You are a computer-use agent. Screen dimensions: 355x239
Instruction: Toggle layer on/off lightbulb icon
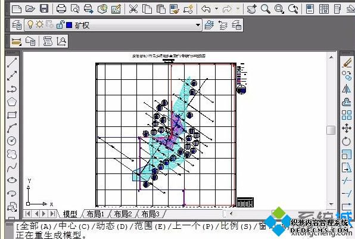(30, 24)
